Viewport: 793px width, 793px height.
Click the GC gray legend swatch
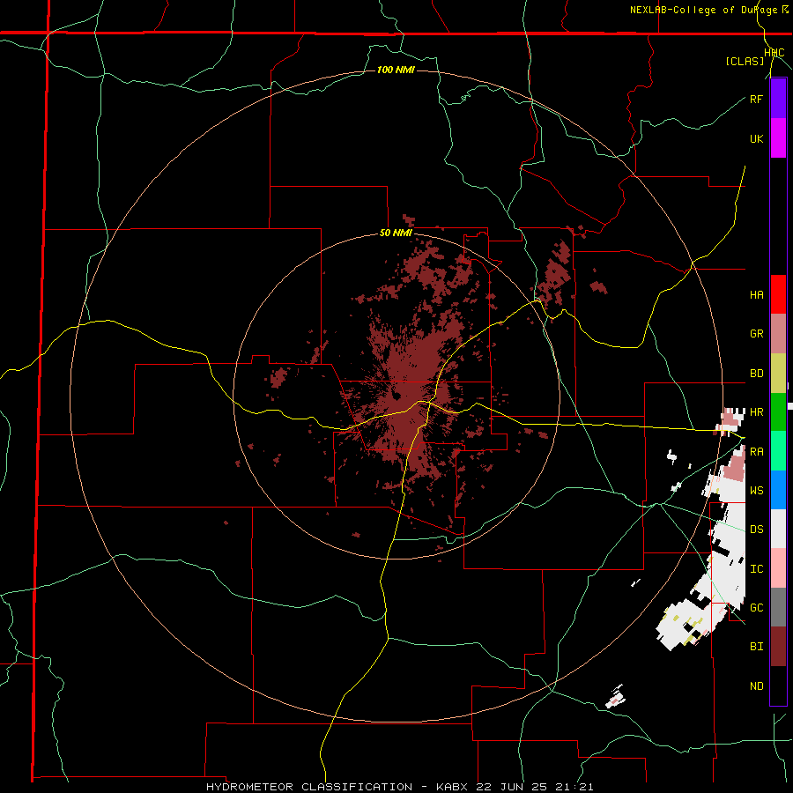[x=778, y=607]
